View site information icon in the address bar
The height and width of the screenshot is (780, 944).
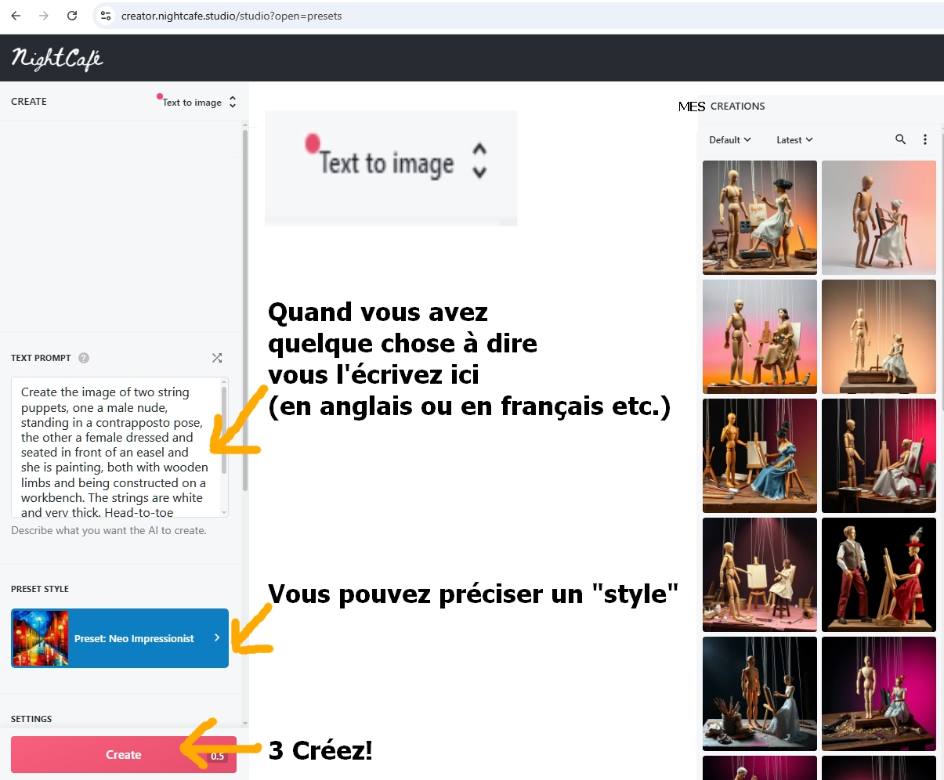pyautogui.click(x=107, y=16)
